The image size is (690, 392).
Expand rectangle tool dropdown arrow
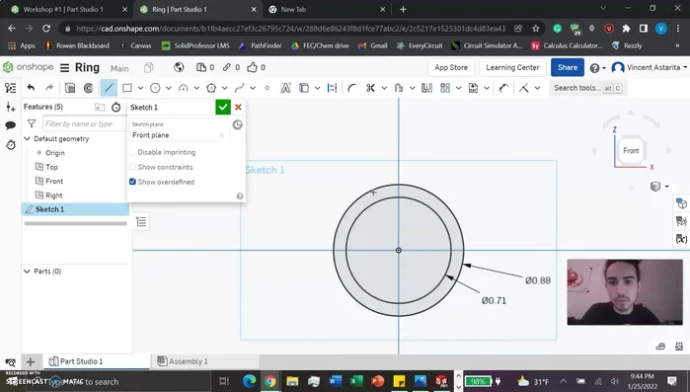coord(140,88)
